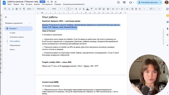Open the Вставка menu

click(29, 4)
